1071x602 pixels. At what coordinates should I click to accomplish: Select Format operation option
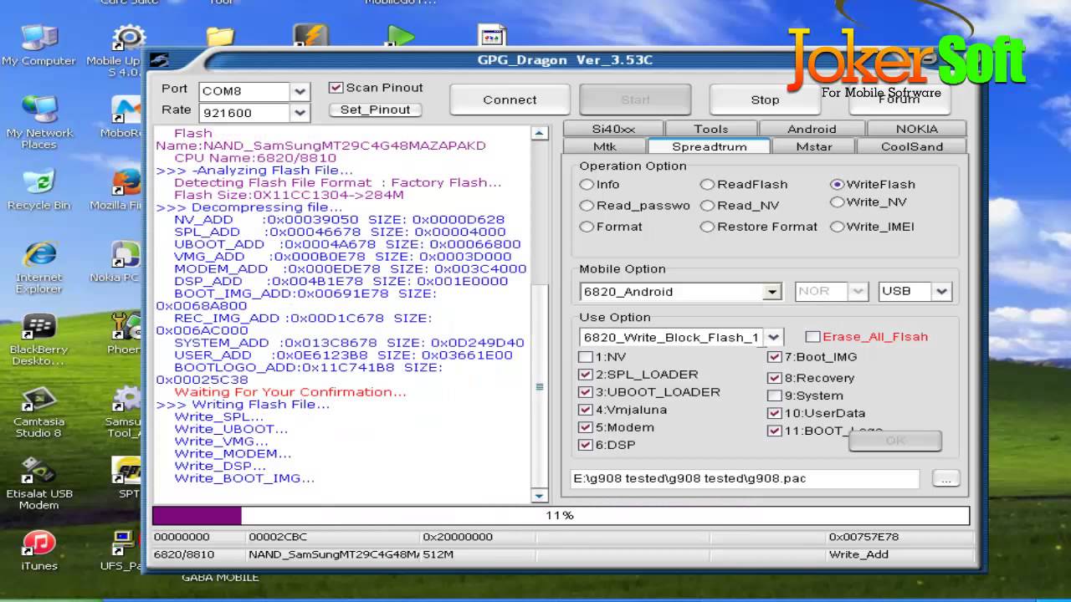point(587,227)
